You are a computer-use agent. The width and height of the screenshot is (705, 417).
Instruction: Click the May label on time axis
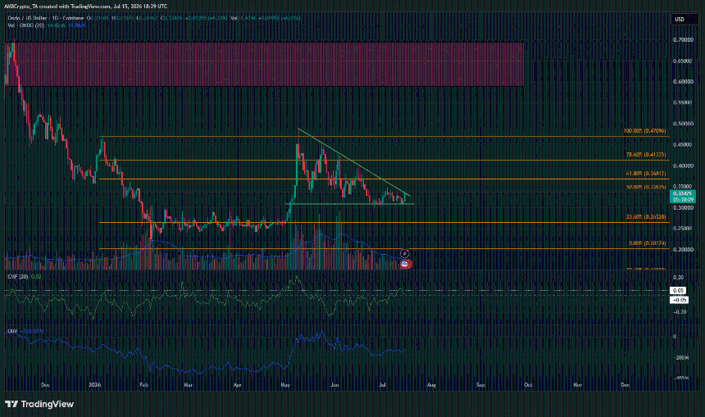[285, 385]
